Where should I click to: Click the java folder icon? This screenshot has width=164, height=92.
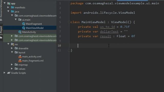point(13,11)
